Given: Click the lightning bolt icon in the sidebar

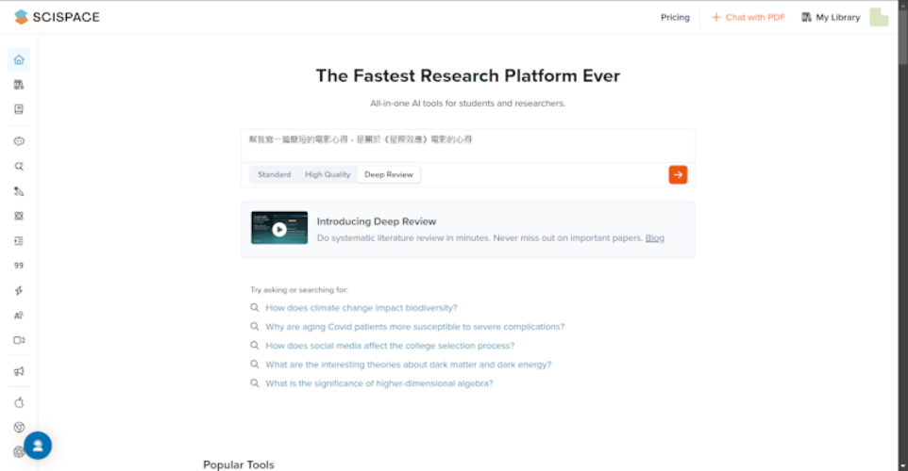Looking at the screenshot, I should click(19, 291).
